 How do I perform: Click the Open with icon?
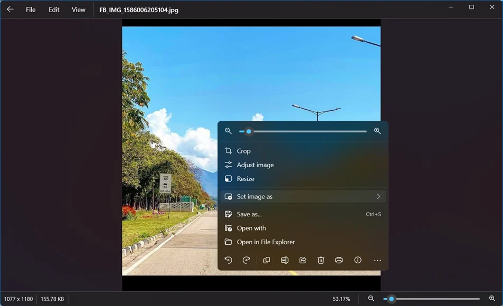coord(228,228)
